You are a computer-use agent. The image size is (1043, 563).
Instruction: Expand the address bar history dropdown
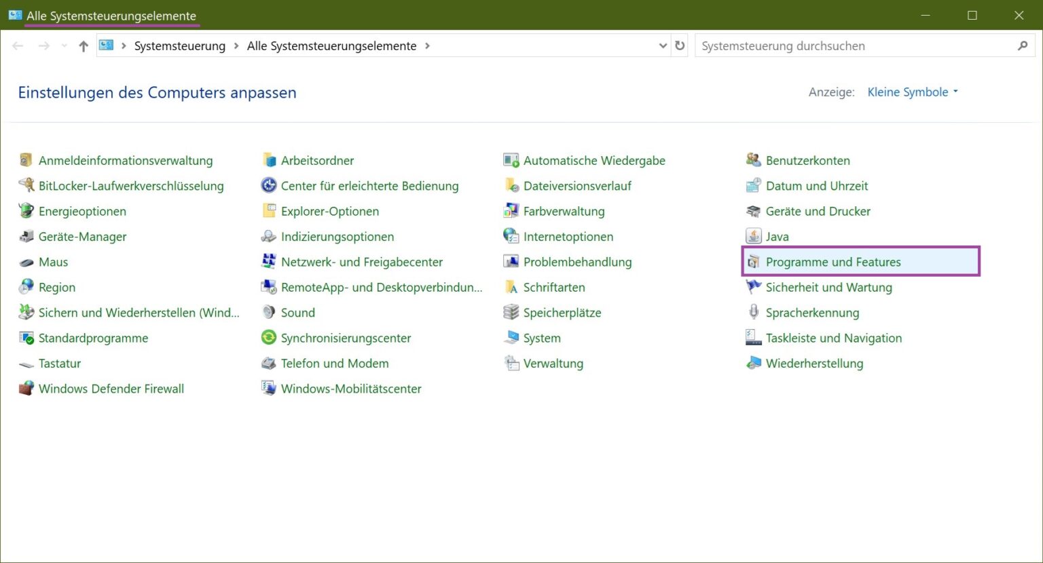coord(663,46)
